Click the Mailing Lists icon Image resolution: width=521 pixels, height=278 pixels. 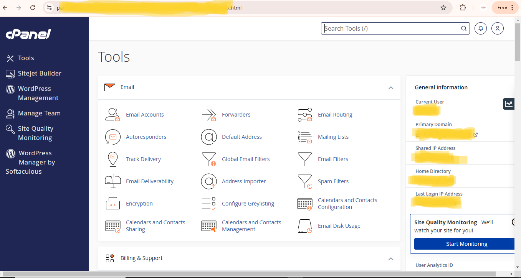pos(305,137)
